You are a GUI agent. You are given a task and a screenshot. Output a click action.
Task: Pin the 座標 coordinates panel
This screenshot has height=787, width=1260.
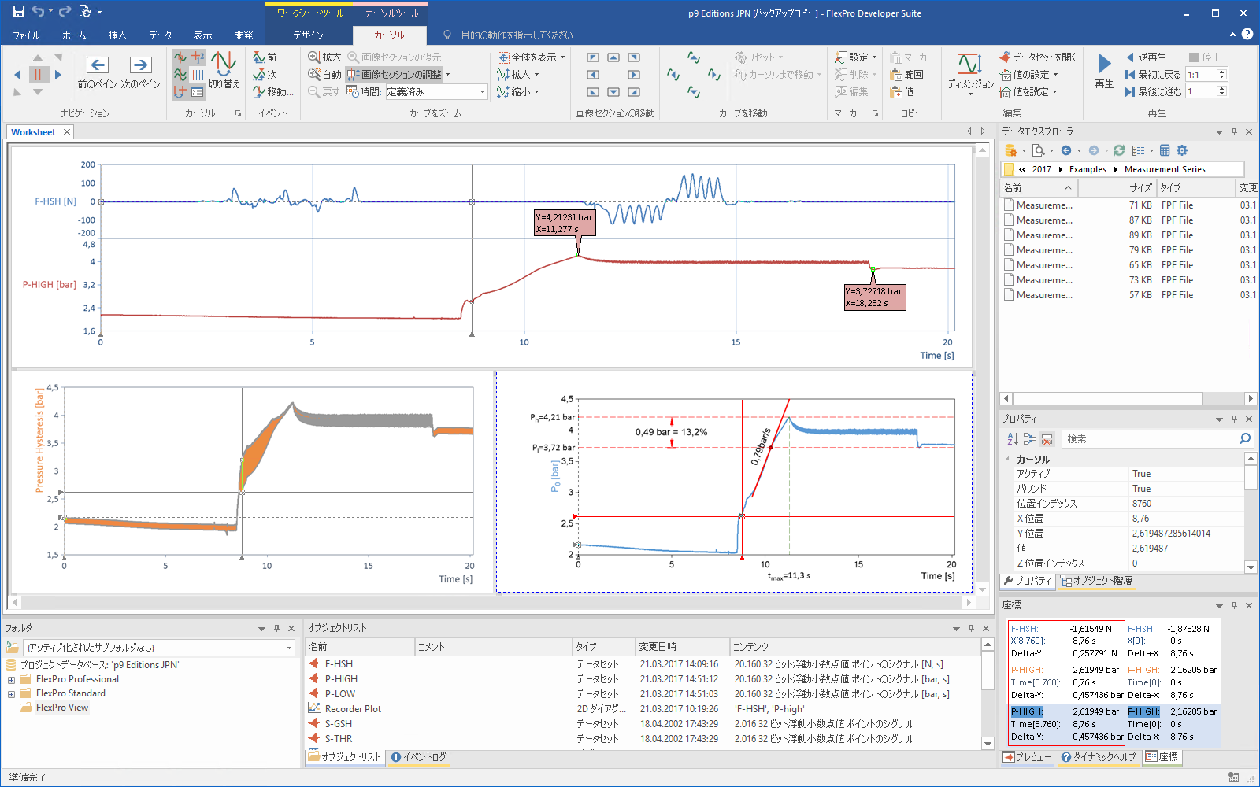[x=1234, y=605]
